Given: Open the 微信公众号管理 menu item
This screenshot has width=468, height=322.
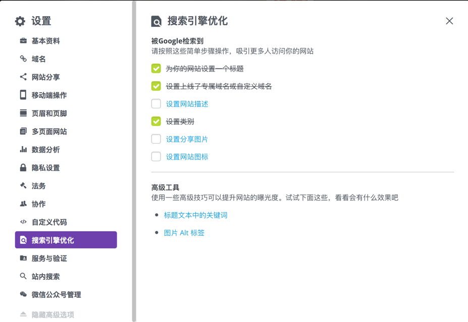Looking at the screenshot, I should click(x=56, y=295).
